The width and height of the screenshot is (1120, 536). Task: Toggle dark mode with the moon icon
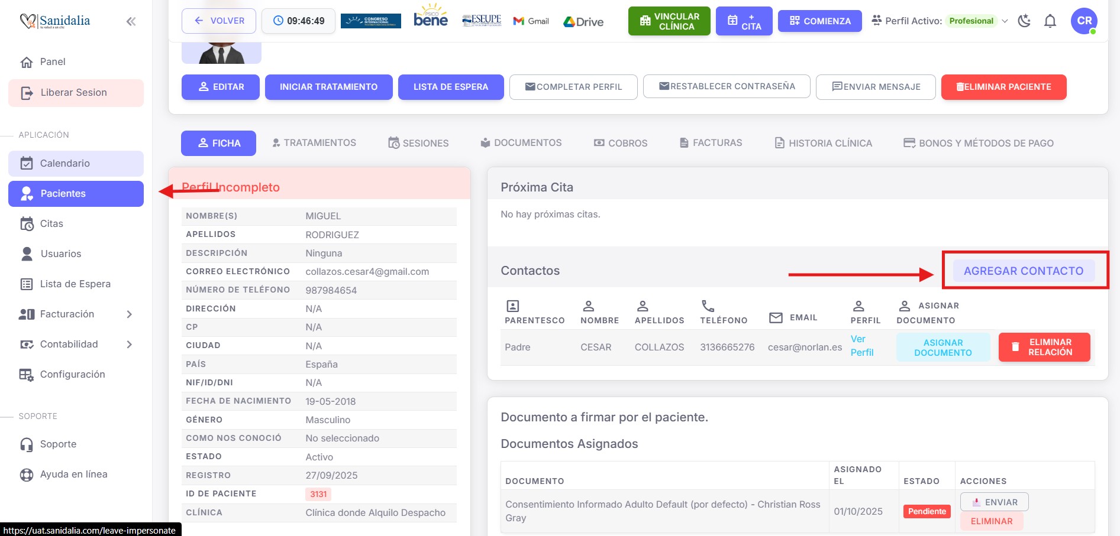pos(1024,21)
